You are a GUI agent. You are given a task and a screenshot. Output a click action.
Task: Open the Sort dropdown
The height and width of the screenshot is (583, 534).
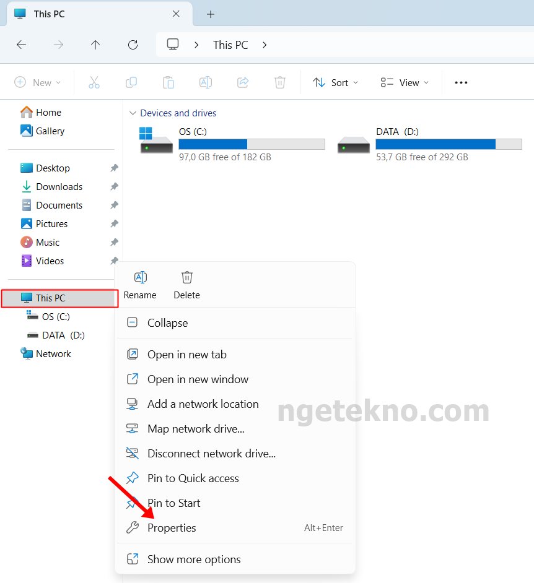click(335, 82)
